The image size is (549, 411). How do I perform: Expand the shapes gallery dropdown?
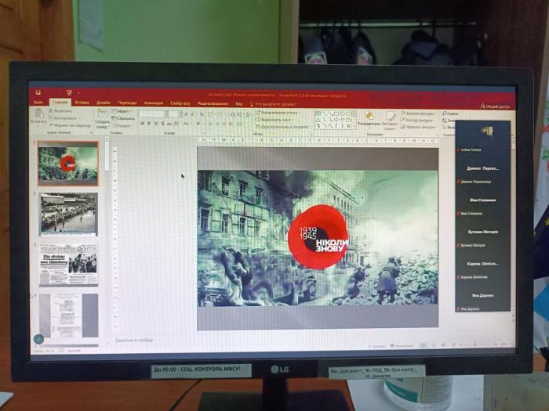pyautogui.click(x=354, y=125)
